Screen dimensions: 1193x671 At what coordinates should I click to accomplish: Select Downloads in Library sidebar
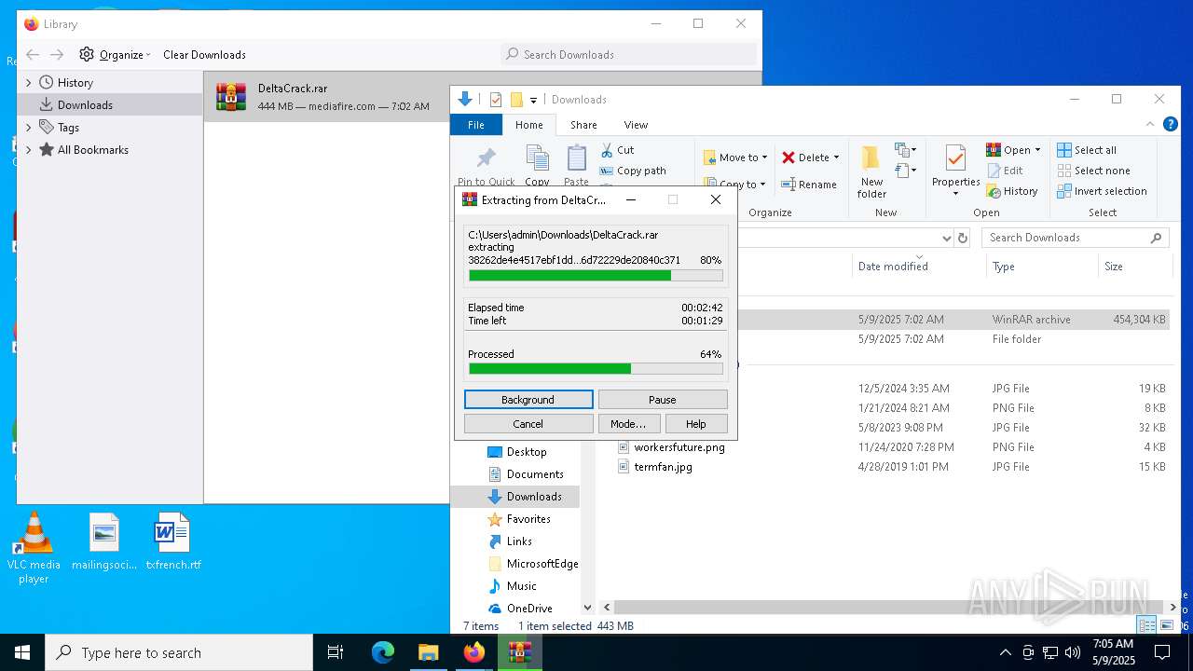tap(110, 105)
